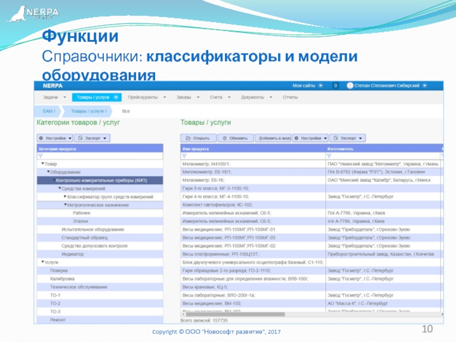Collapse the Товар tree node
The image size is (456, 342).
tap(42, 164)
